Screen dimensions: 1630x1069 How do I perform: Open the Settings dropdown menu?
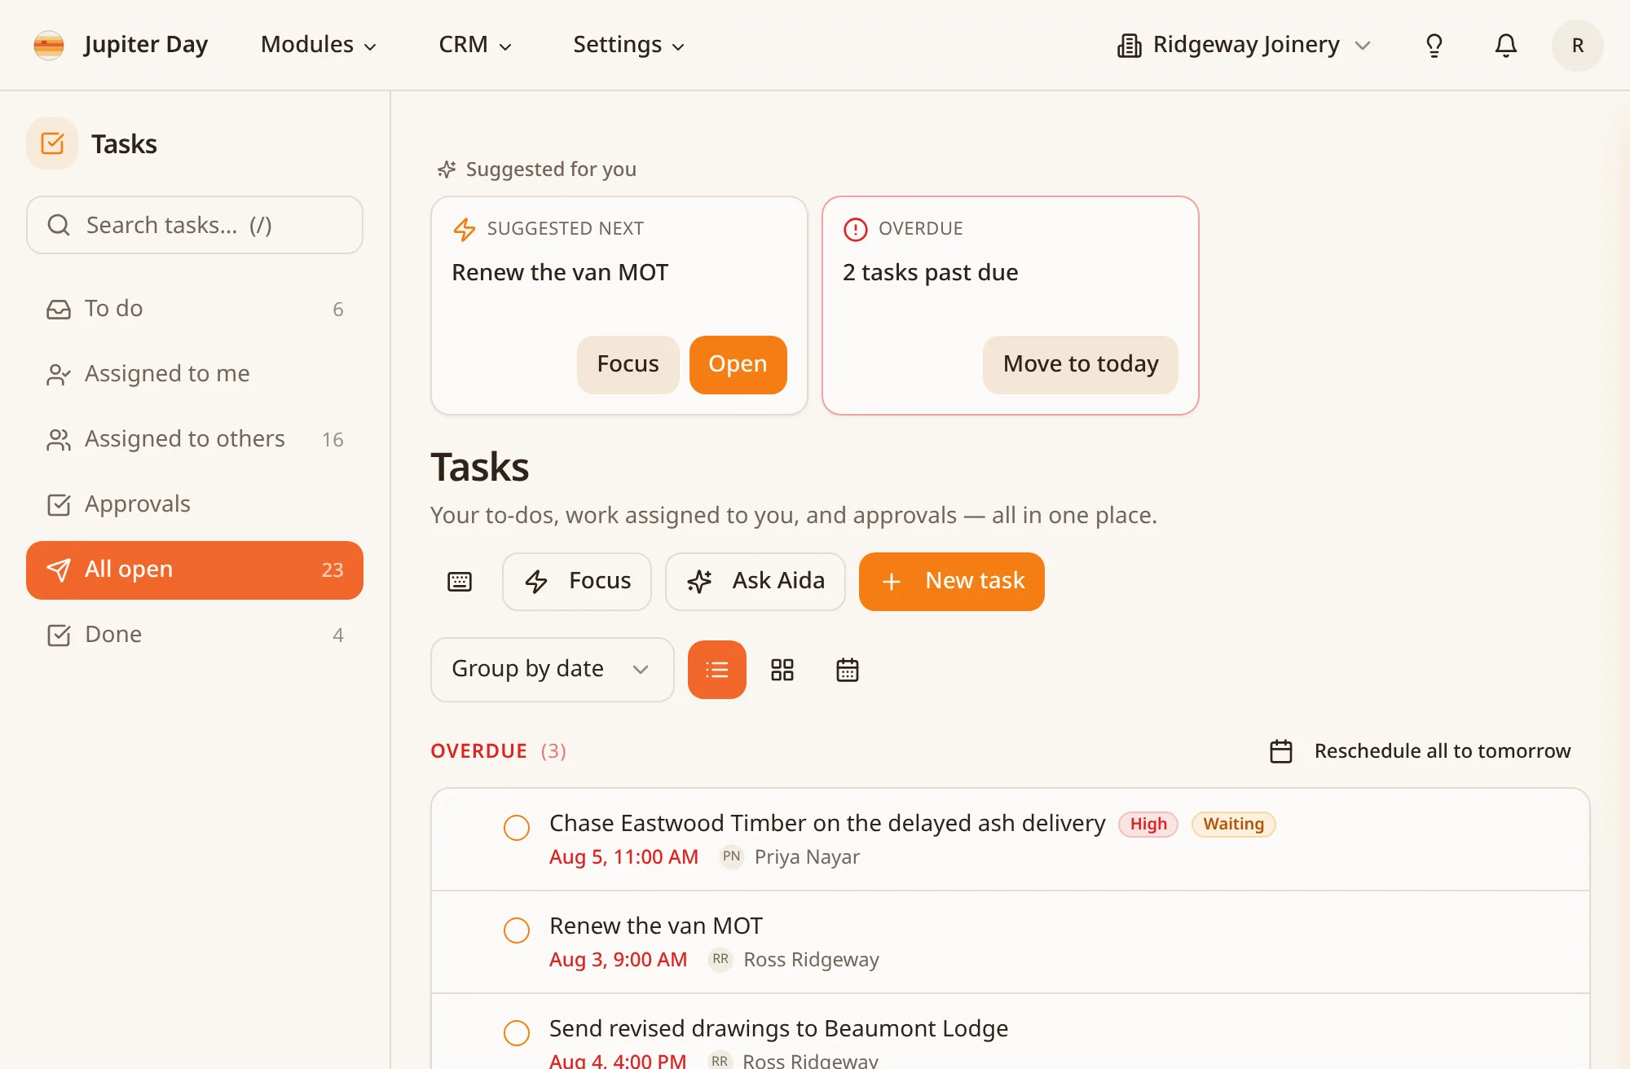(628, 45)
